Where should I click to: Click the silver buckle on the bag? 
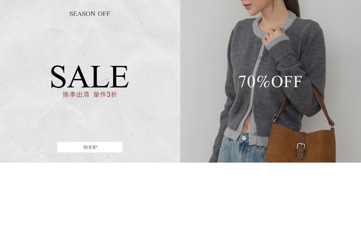(301, 146)
